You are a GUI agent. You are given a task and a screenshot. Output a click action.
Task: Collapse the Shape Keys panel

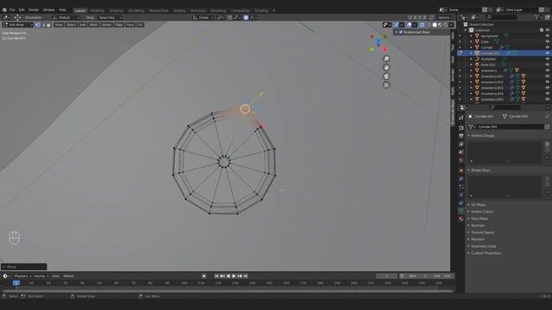pyautogui.click(x=480, y=170)
